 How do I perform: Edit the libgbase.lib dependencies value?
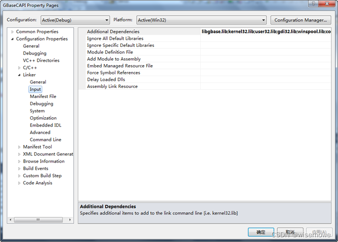[x=266, y=32]
